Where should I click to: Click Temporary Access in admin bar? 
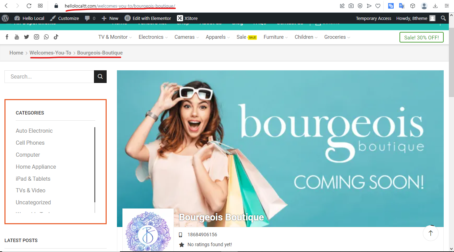[x=373, y=18]
